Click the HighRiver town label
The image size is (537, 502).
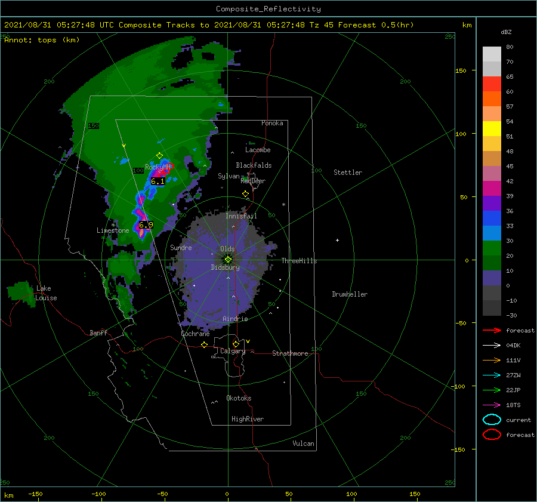pos(248,419)
